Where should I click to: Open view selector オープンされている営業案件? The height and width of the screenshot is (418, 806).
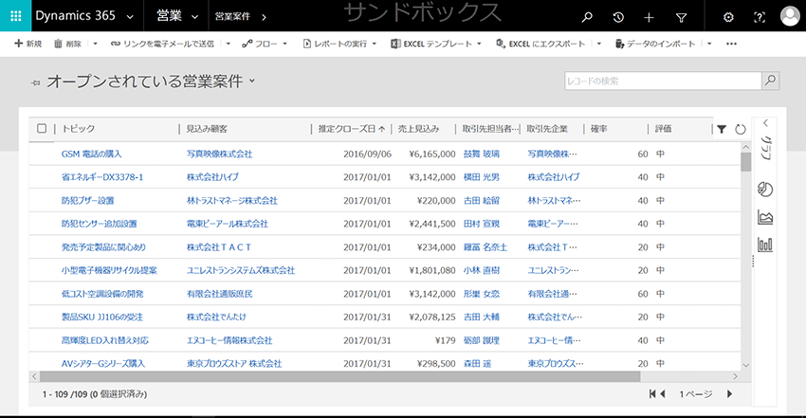pyautogui.click(x=151, y=82)
